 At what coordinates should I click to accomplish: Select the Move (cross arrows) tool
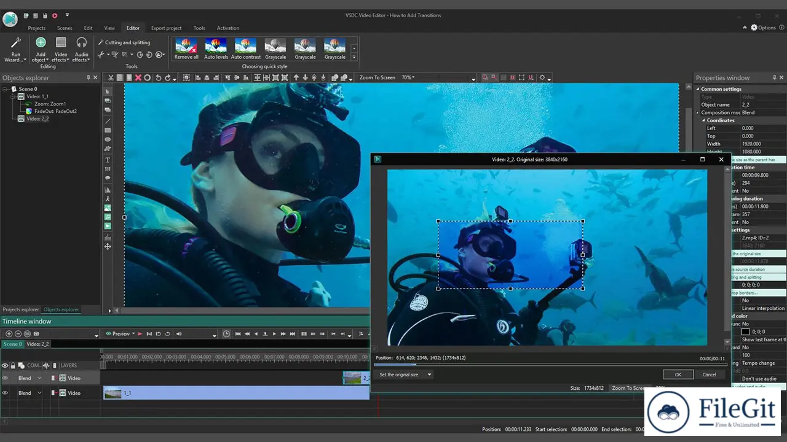coord(108,246)
